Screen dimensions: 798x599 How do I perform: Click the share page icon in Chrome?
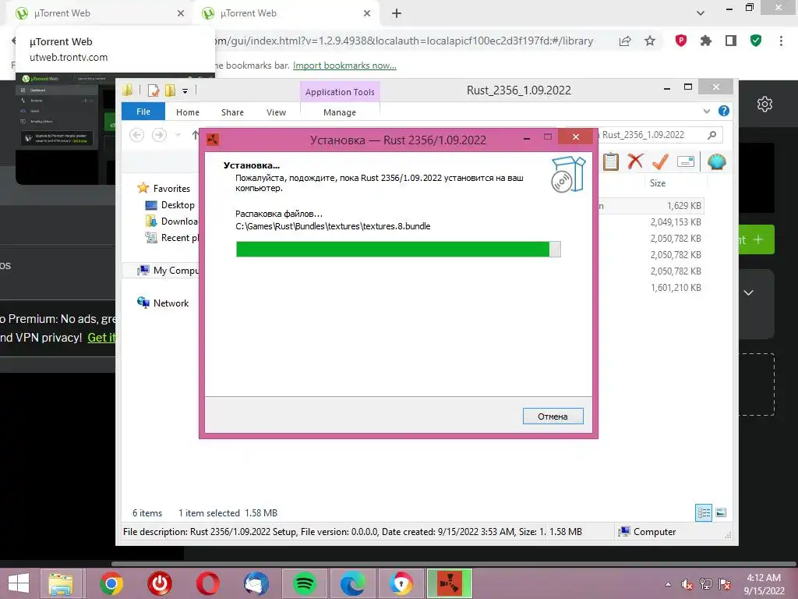tap(625, 41)
